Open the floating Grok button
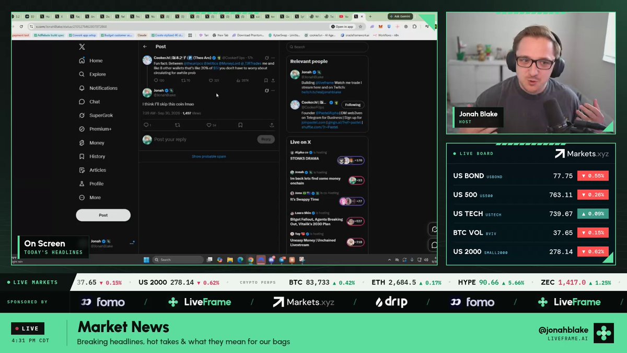 click(x=433, y=229)
